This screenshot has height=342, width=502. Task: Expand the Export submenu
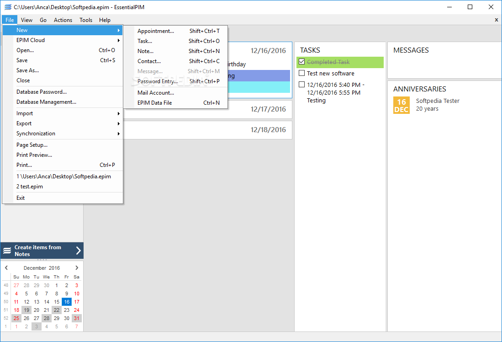point(63,123)
